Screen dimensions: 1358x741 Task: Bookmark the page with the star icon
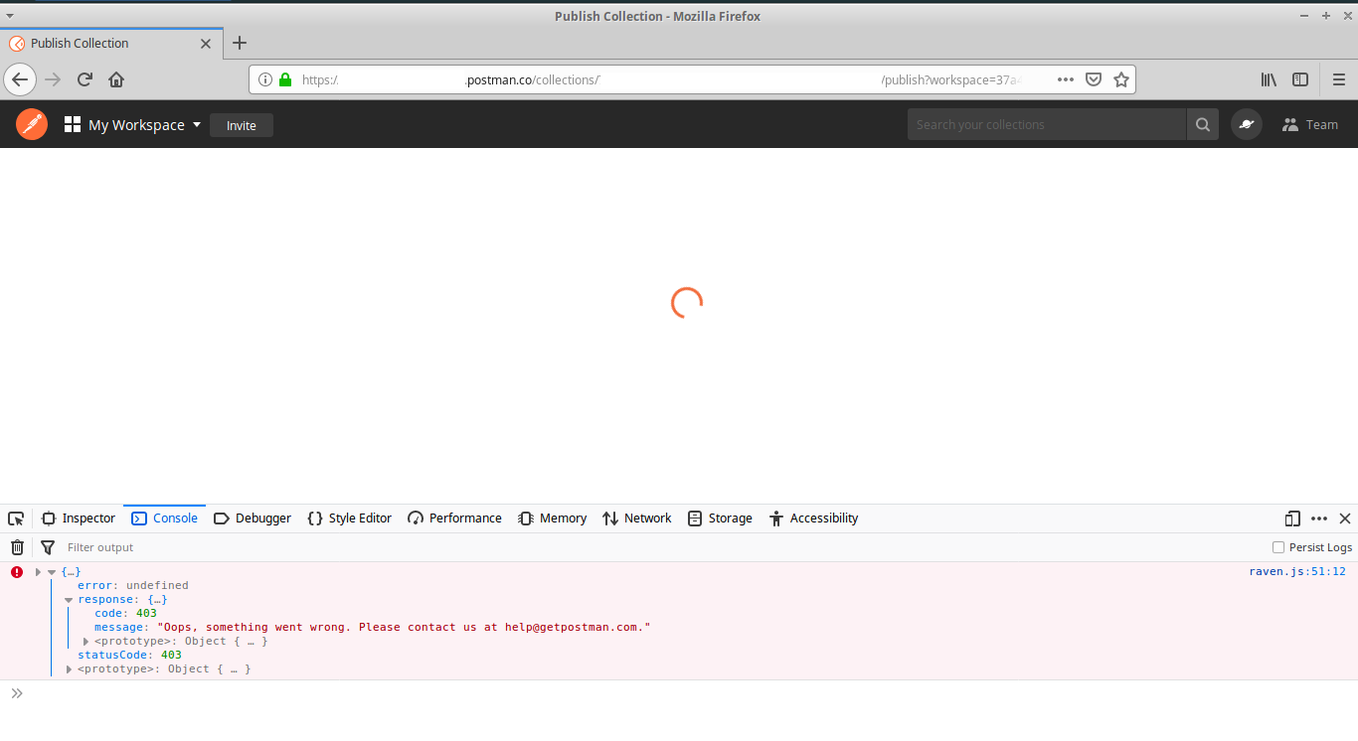[x=1121, y=79]
